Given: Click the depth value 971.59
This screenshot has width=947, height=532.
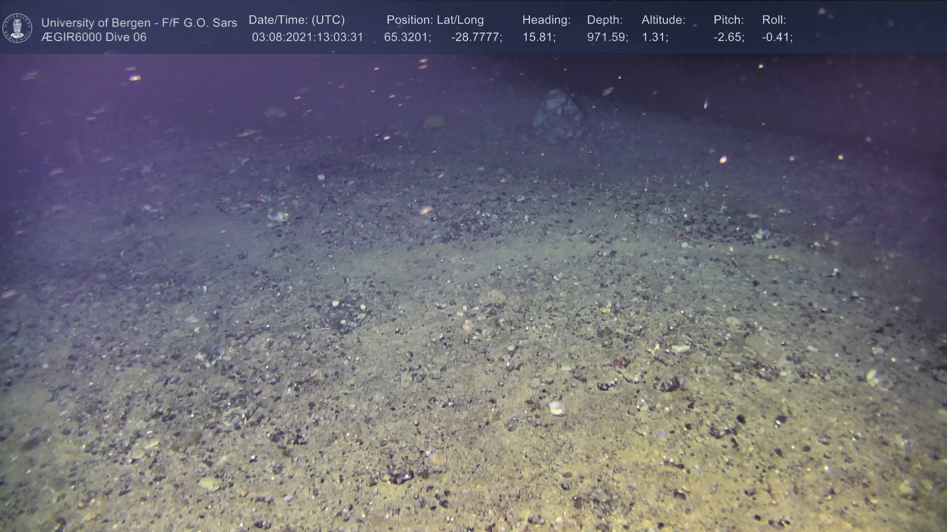Looking at the screenshot, I should 607,37.
